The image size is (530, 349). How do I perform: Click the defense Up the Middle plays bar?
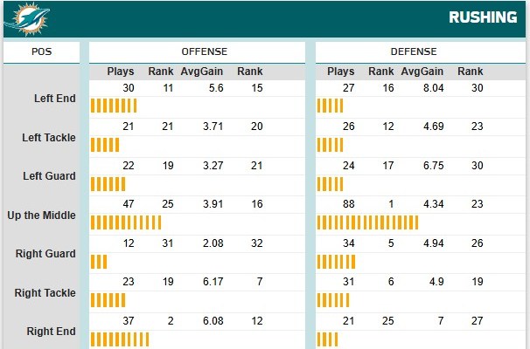pos(367,222)
